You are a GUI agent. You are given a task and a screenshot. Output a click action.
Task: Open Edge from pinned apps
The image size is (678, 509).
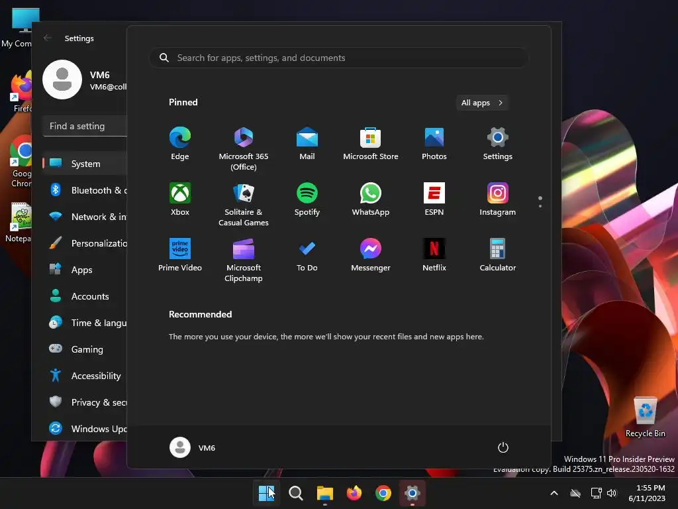pyautogui.click(x=180, y=143)
